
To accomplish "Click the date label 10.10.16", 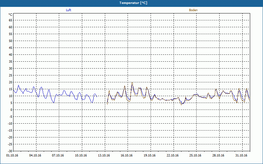I will pos(81,155).
